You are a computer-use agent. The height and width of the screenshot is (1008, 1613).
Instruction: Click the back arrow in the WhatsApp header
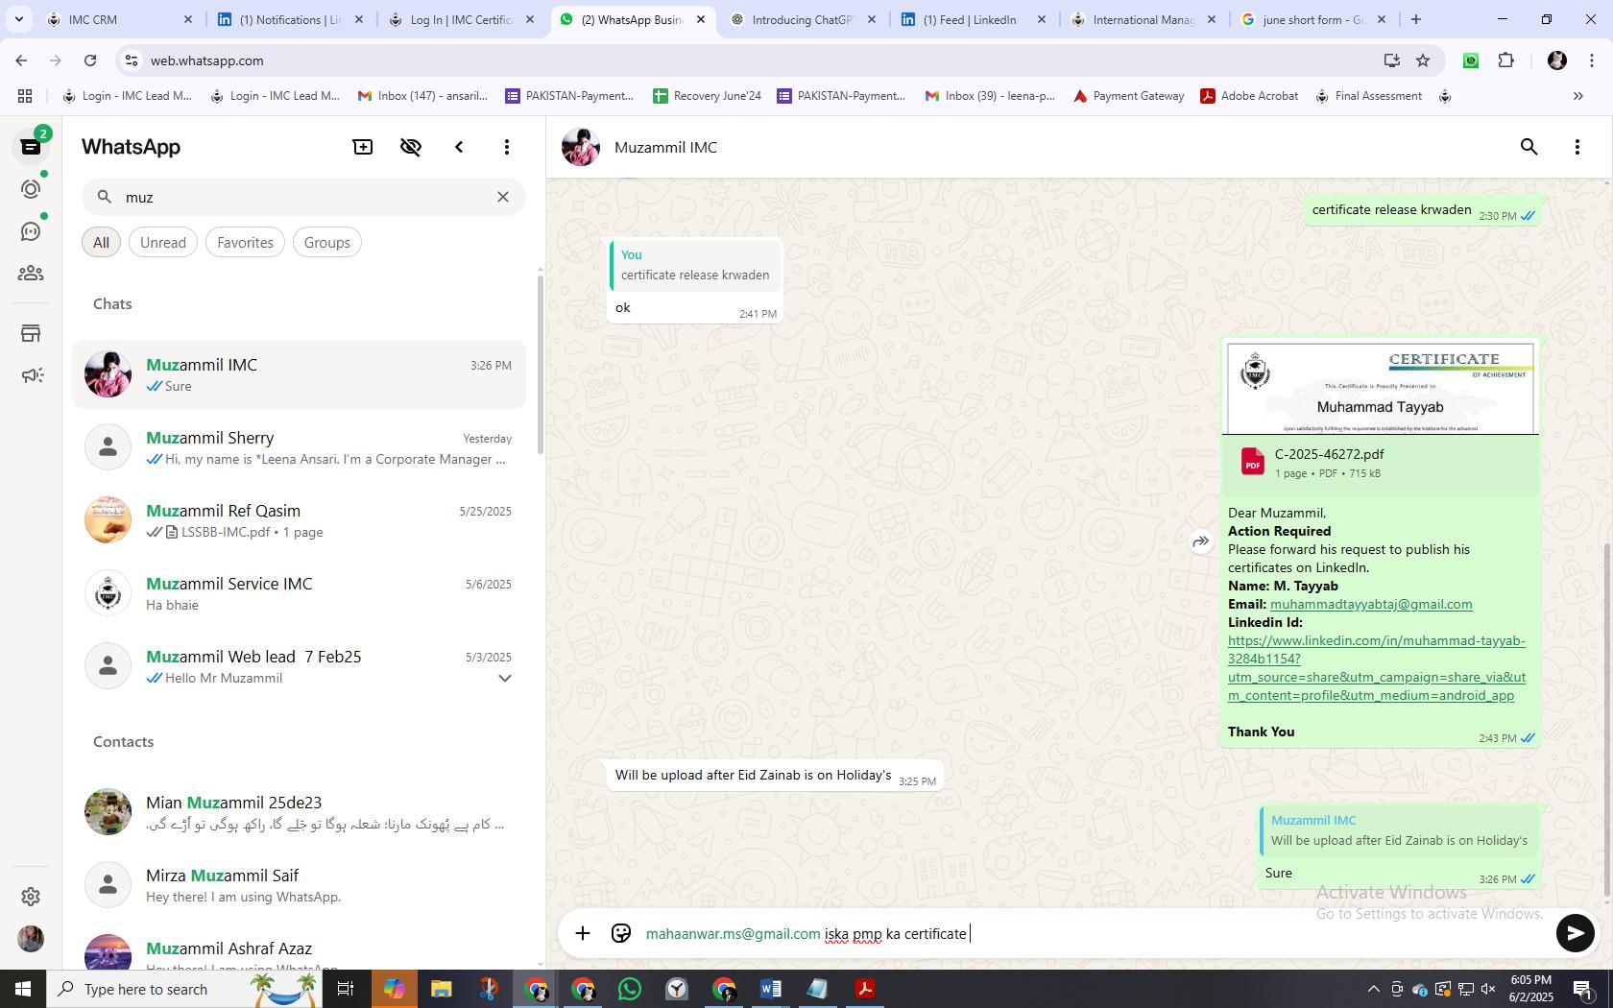459,147
